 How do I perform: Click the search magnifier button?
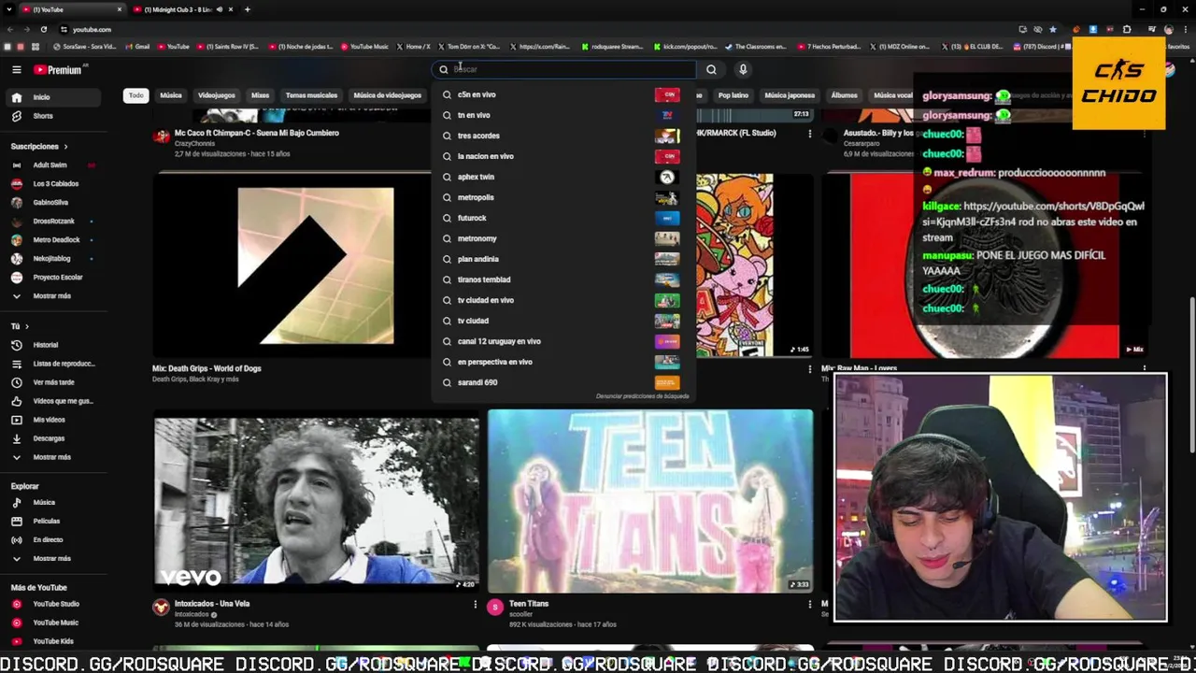(711, 69)
